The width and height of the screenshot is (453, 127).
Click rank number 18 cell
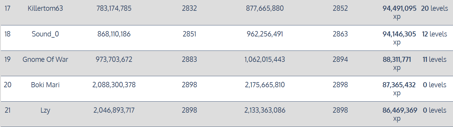(7, 34)
